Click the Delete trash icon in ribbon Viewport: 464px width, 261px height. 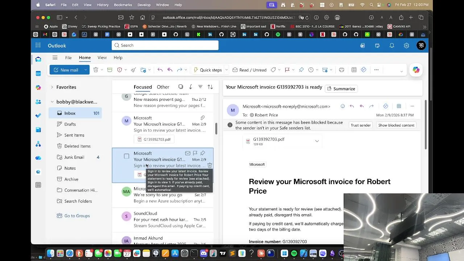click(96, 70)
